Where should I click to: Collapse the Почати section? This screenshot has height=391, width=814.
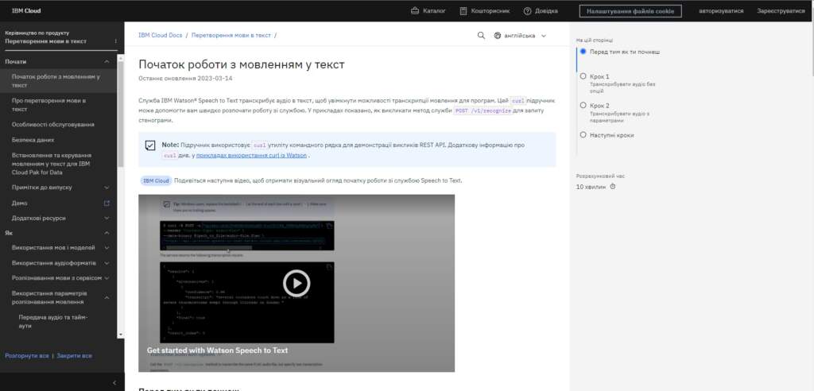pyautogui.click(x=107, y=62)
